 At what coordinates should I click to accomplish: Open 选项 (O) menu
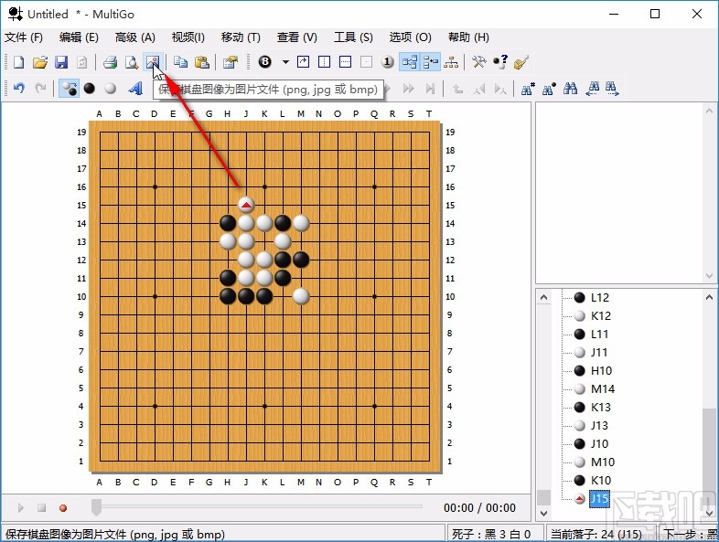pyautogui.click(x=410, y=37)
